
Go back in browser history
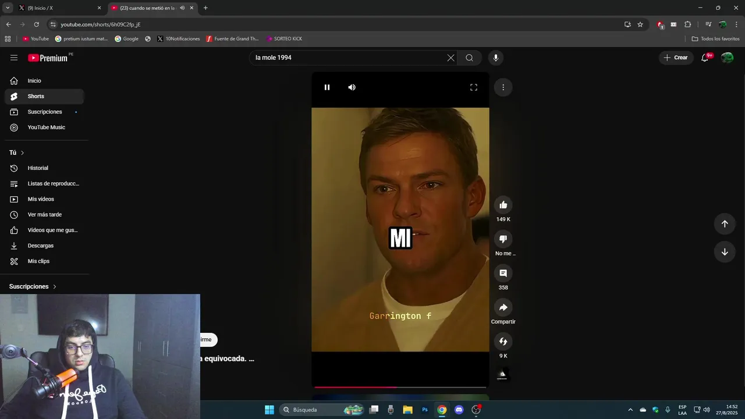[8, 24]
